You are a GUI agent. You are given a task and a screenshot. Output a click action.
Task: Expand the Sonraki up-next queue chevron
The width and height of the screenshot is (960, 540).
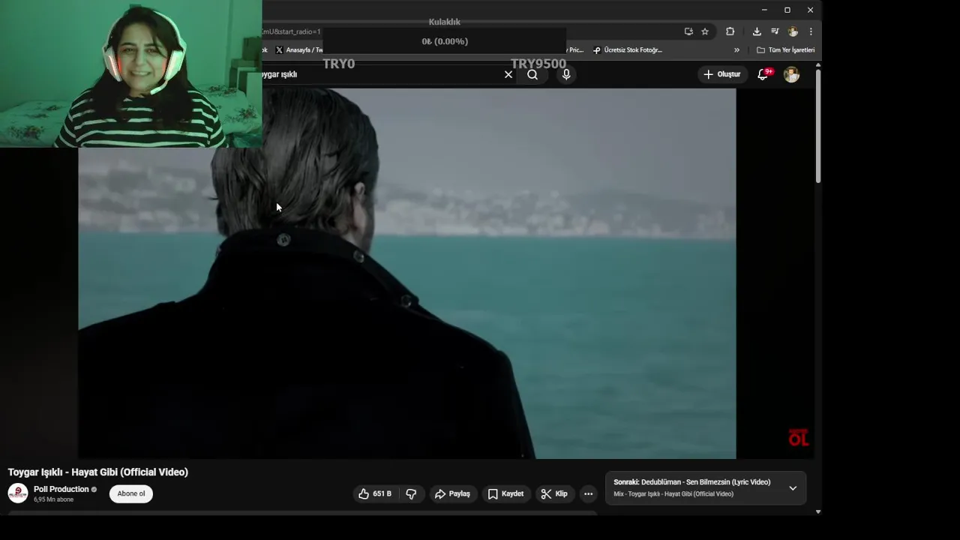point(793,488)
